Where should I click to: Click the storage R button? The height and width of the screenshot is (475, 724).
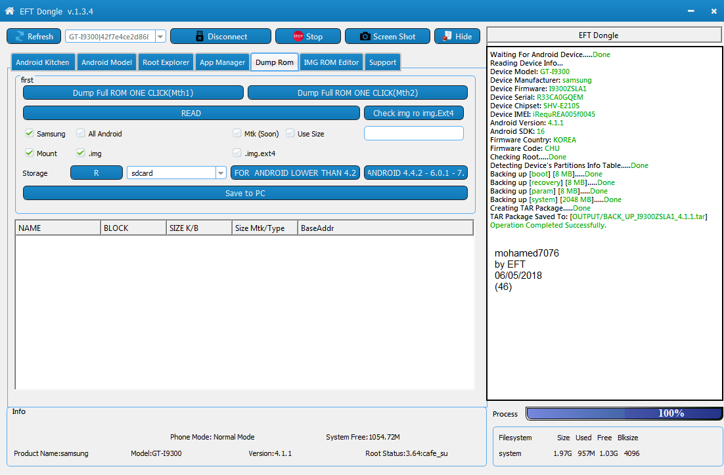pos(96,173)
